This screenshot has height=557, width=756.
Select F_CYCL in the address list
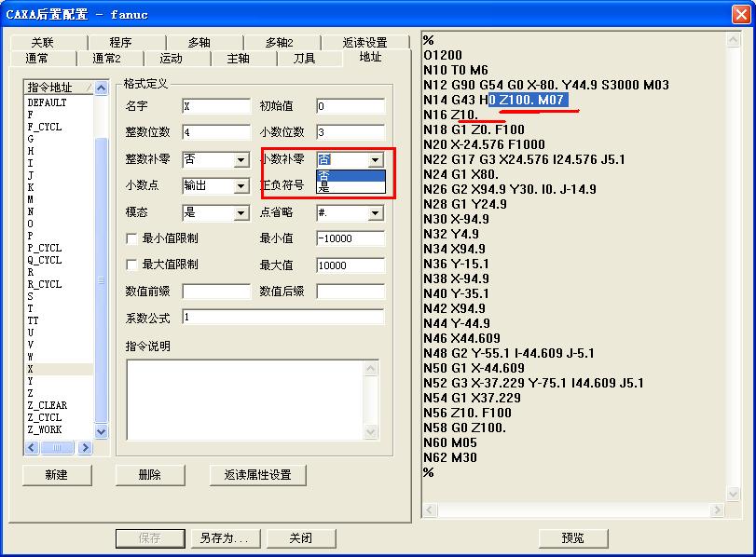coord(45,127)
